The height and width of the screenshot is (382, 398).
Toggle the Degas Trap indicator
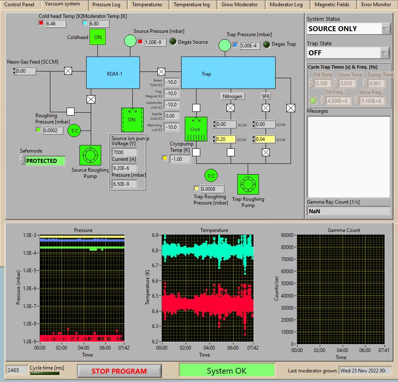(x=266, y=44)
